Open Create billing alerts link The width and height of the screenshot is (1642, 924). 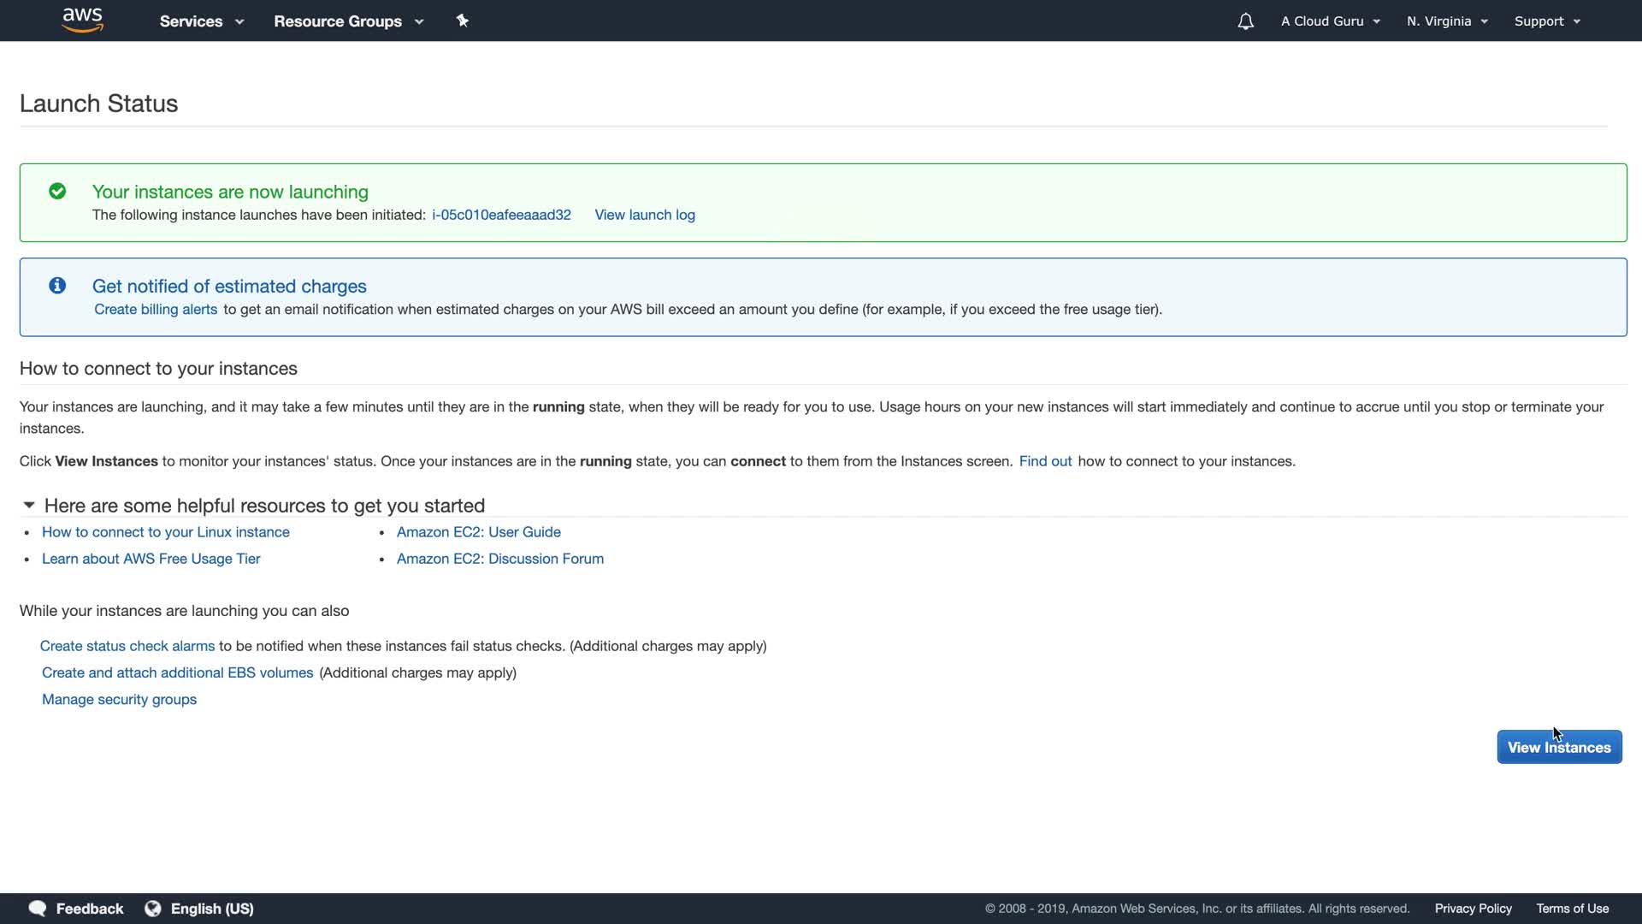156,309
